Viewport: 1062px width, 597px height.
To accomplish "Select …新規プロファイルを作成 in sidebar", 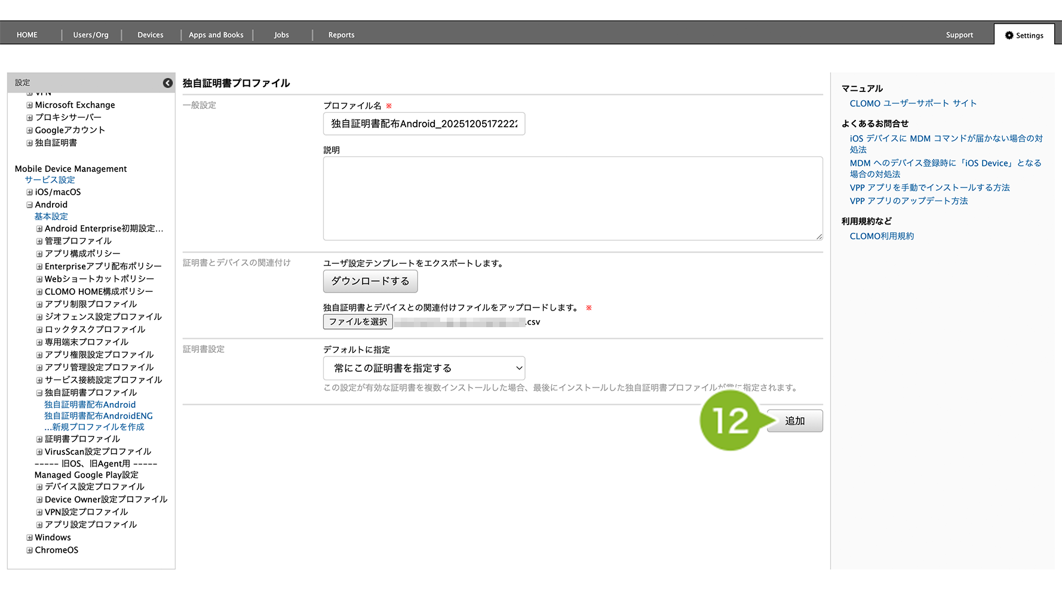I will coord(94,427).
